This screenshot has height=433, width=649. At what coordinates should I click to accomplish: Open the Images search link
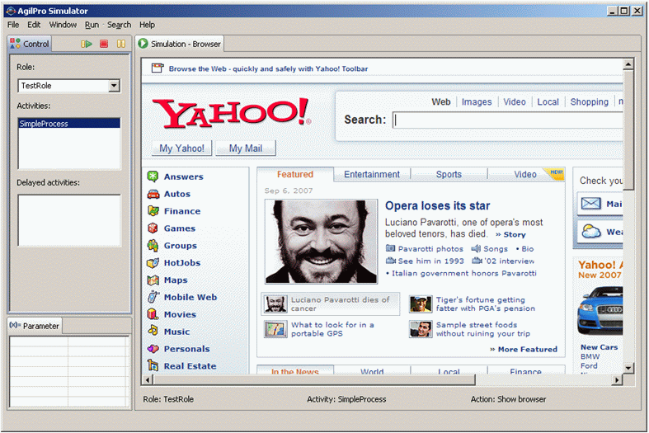pyautogui.click(x=477, y=101)
